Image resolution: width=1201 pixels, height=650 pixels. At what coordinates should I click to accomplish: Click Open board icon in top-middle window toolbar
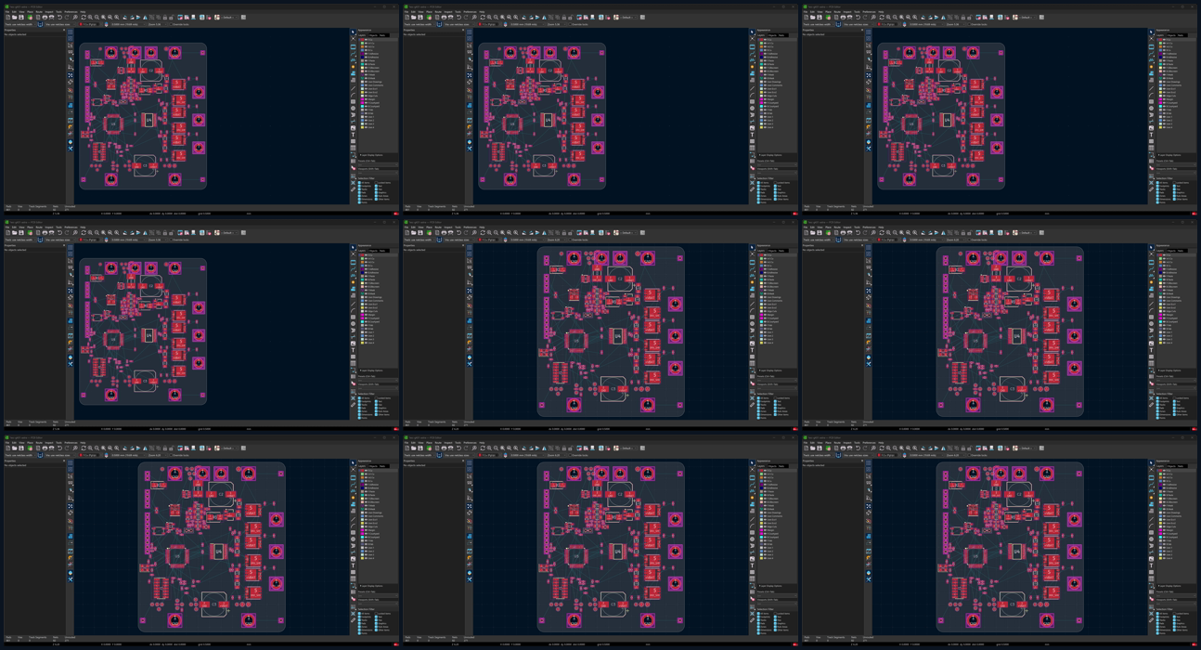[x=414, y=17]
